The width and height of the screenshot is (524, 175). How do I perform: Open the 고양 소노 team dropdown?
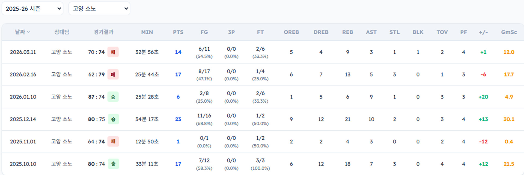click(x=99, y=9)
